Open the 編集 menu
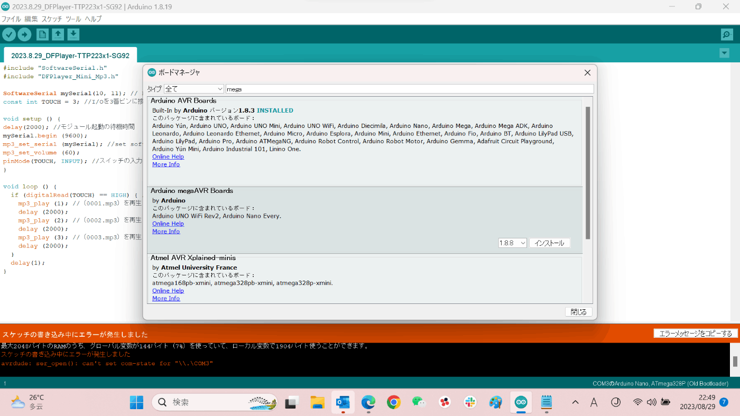740x416 pixels. point(31,19)
